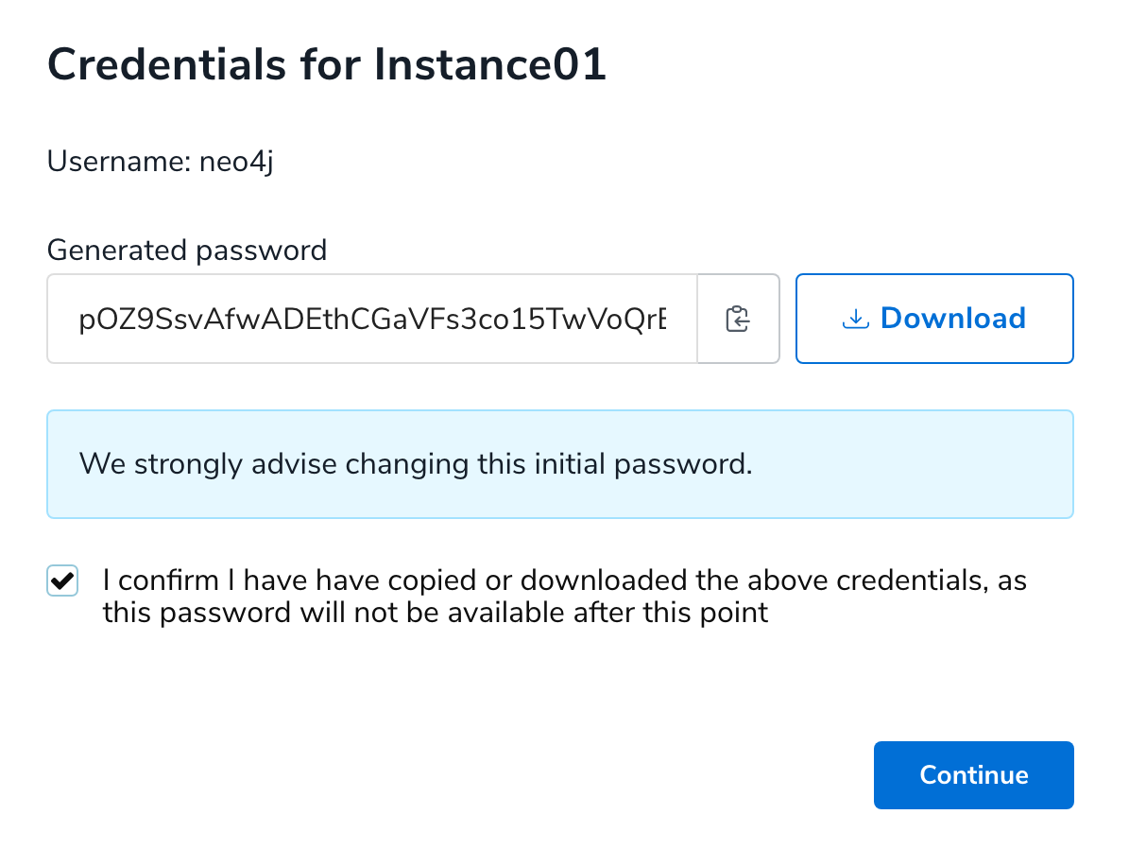Click the 'Generated password' field label

click(187, 251)
